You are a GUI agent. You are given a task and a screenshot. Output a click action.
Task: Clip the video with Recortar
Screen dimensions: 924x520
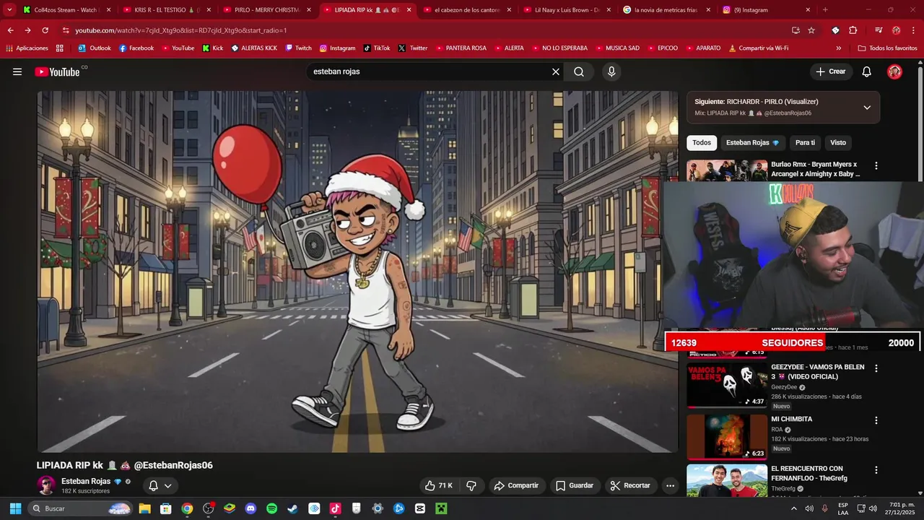pyautogui.click(x=631, y=485)
